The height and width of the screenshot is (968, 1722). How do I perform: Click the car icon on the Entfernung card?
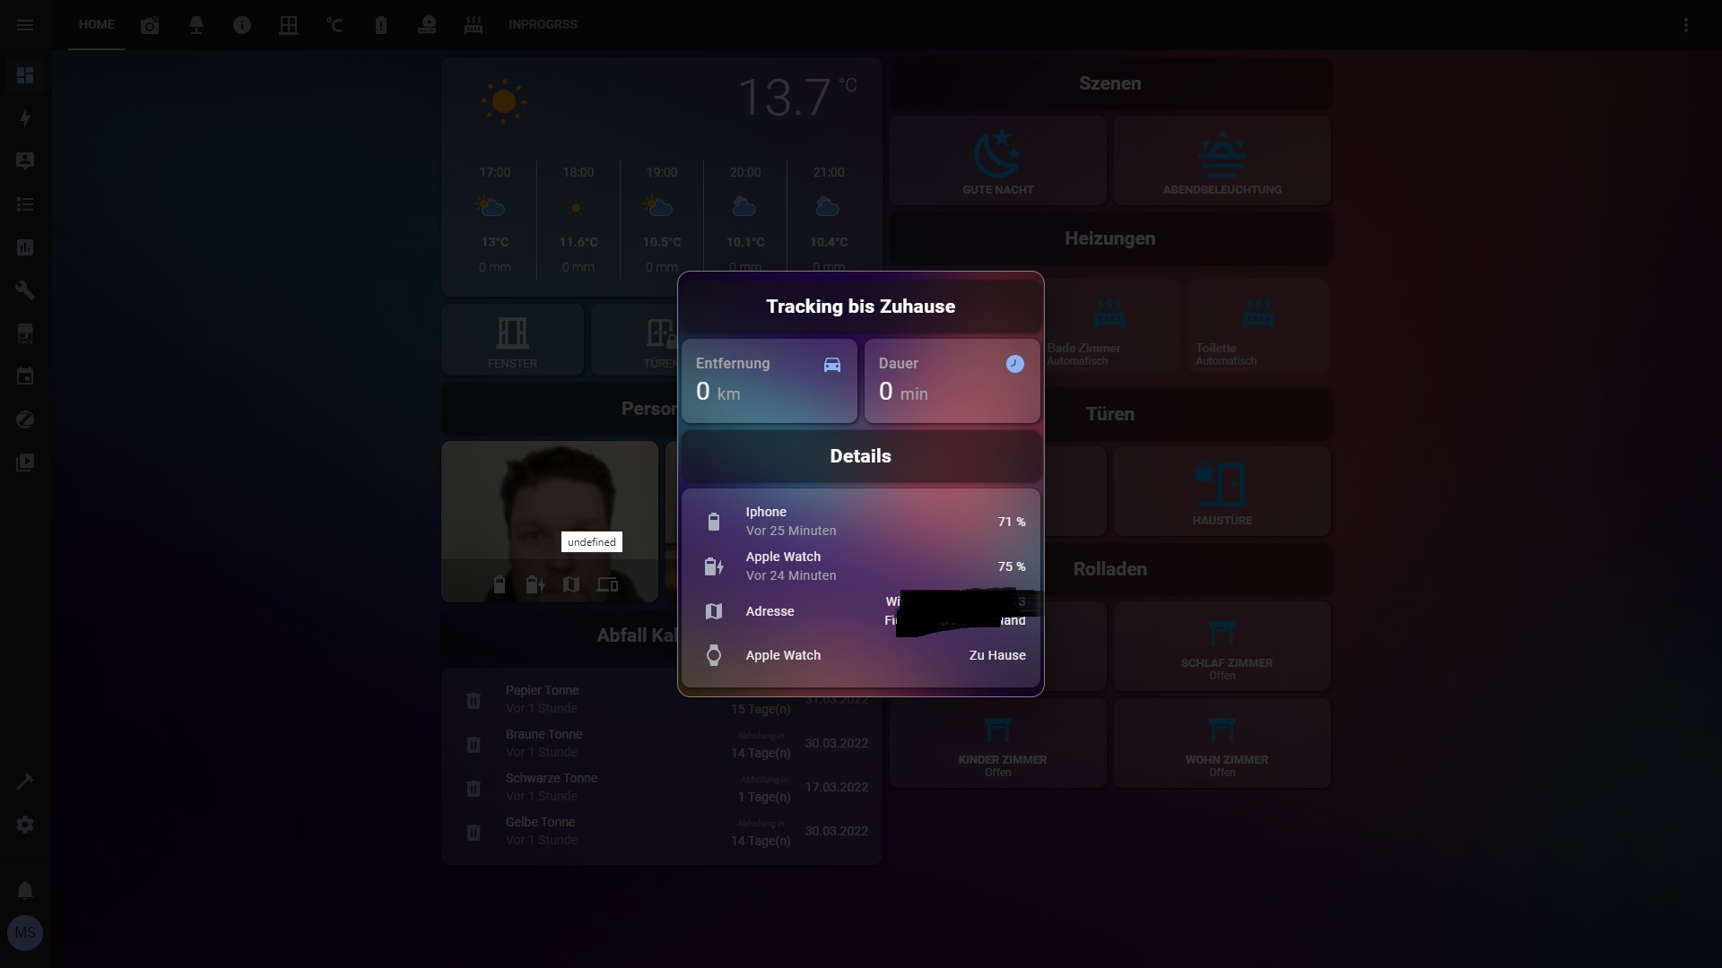coord(832,364)
